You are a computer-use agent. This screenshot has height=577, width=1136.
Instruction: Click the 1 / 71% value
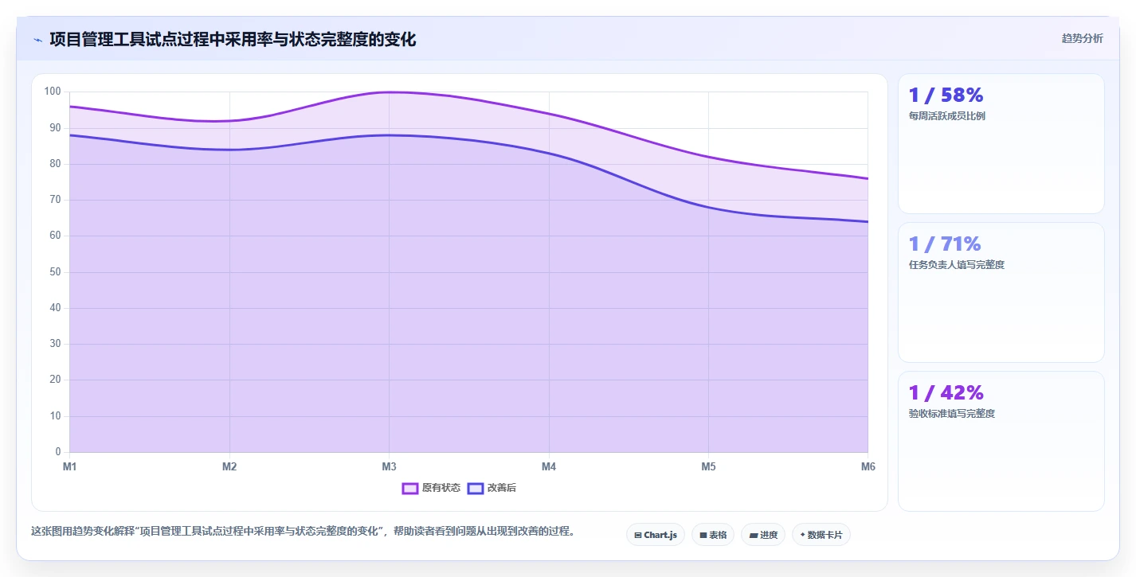(x=945, y=244)
